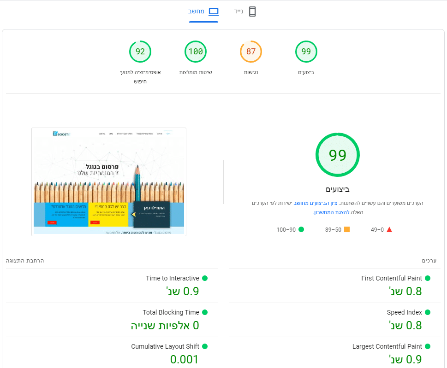This screenshot has height=368, width=447.
Task: Click the 100–90 legend text
Action: coord(286,230)
